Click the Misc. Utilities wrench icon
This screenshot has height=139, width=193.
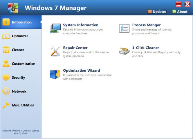pyautogui.click(x=6, y=105)
